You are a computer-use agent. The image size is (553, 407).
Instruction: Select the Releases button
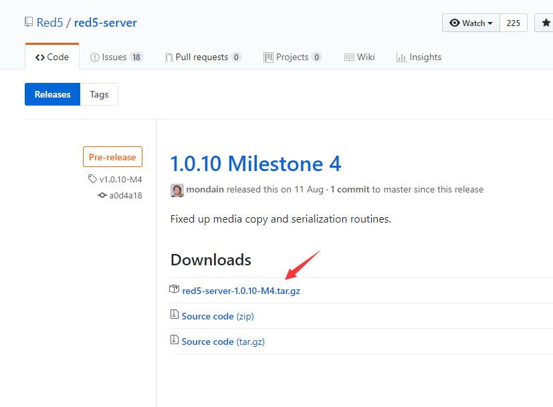coord(53,94)
